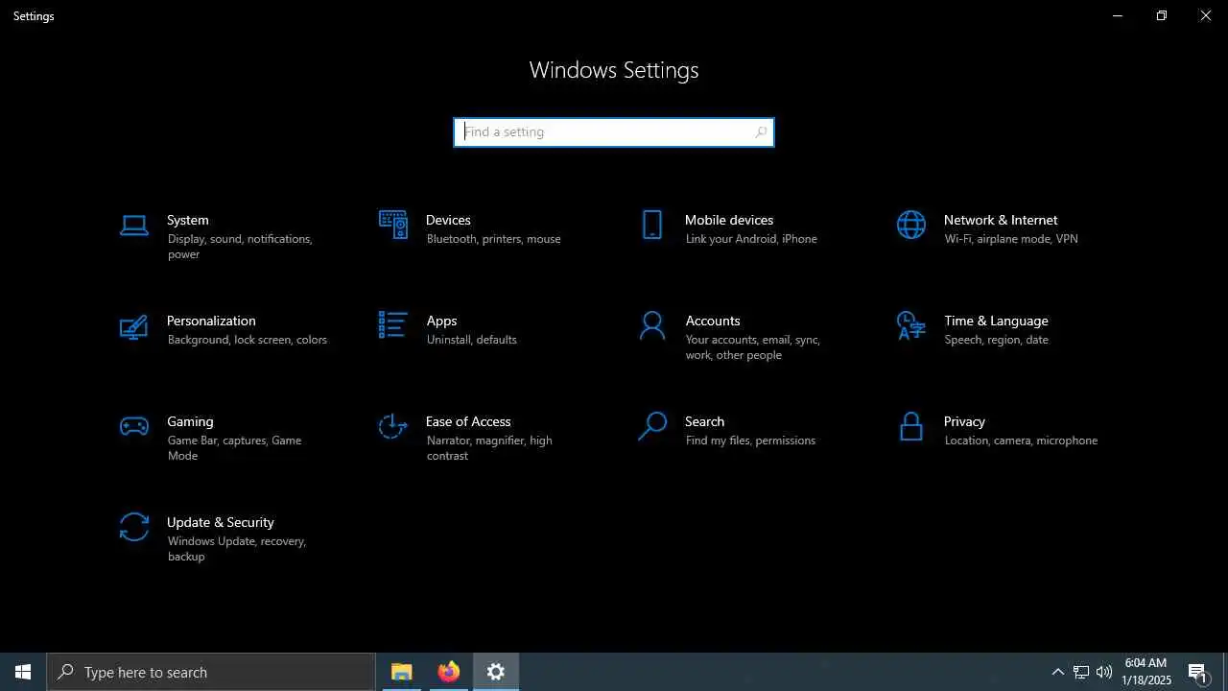This screenshot has height=691, width=1228.
Task: Click the taskbar Type here to search box
Action: (211, 672)
